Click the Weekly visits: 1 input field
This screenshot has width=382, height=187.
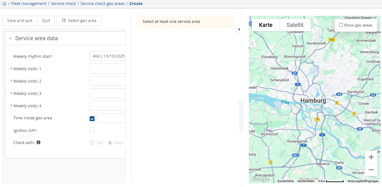pos(108,69)
